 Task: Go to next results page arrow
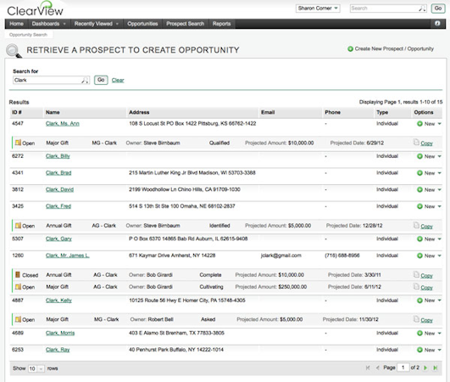click(425, 368)
